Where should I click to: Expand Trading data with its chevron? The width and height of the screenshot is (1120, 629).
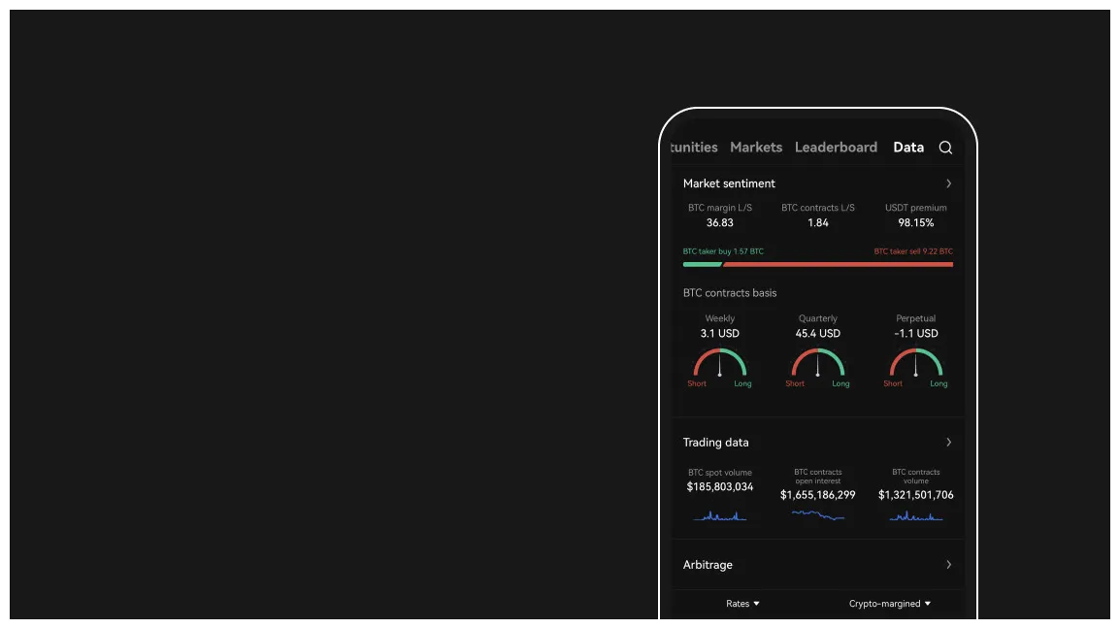coord(948,443)
